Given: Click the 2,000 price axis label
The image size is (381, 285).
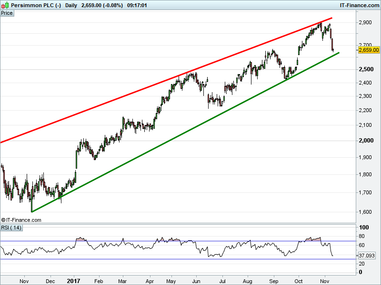Looking at the screenshot, I should (366, 141).
